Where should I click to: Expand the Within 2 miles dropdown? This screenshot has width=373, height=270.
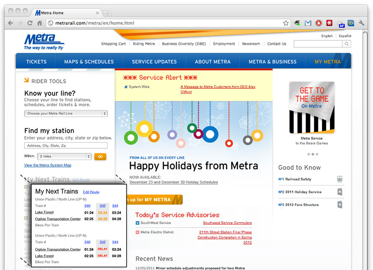[64, 157]
